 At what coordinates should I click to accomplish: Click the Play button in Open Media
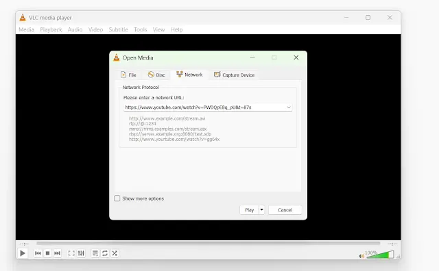tap(249, 210)
